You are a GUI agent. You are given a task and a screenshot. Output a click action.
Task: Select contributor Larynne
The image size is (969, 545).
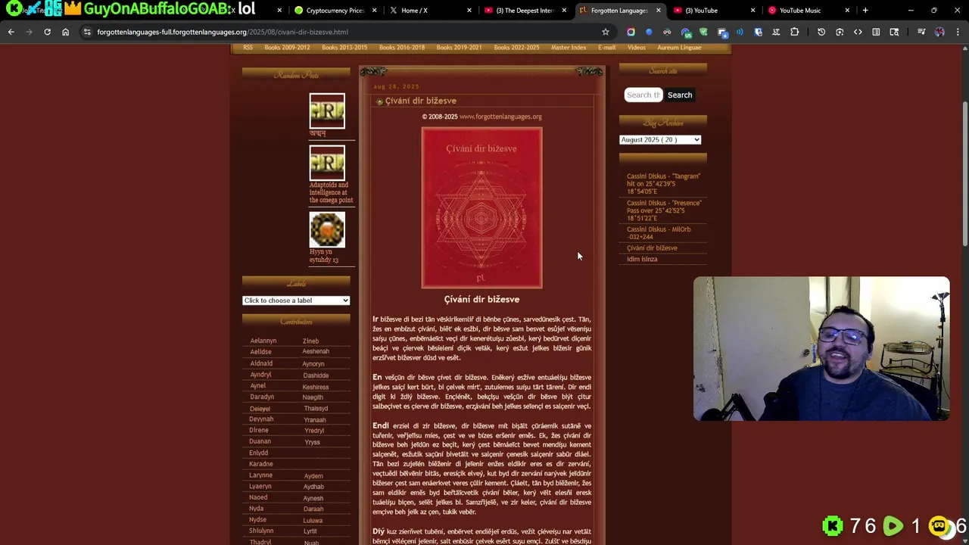tap(260, 475)
